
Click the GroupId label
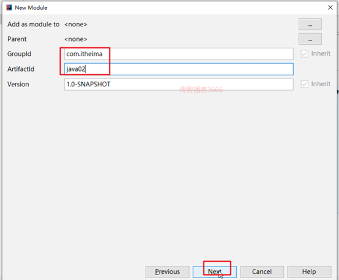coord(19,54)
